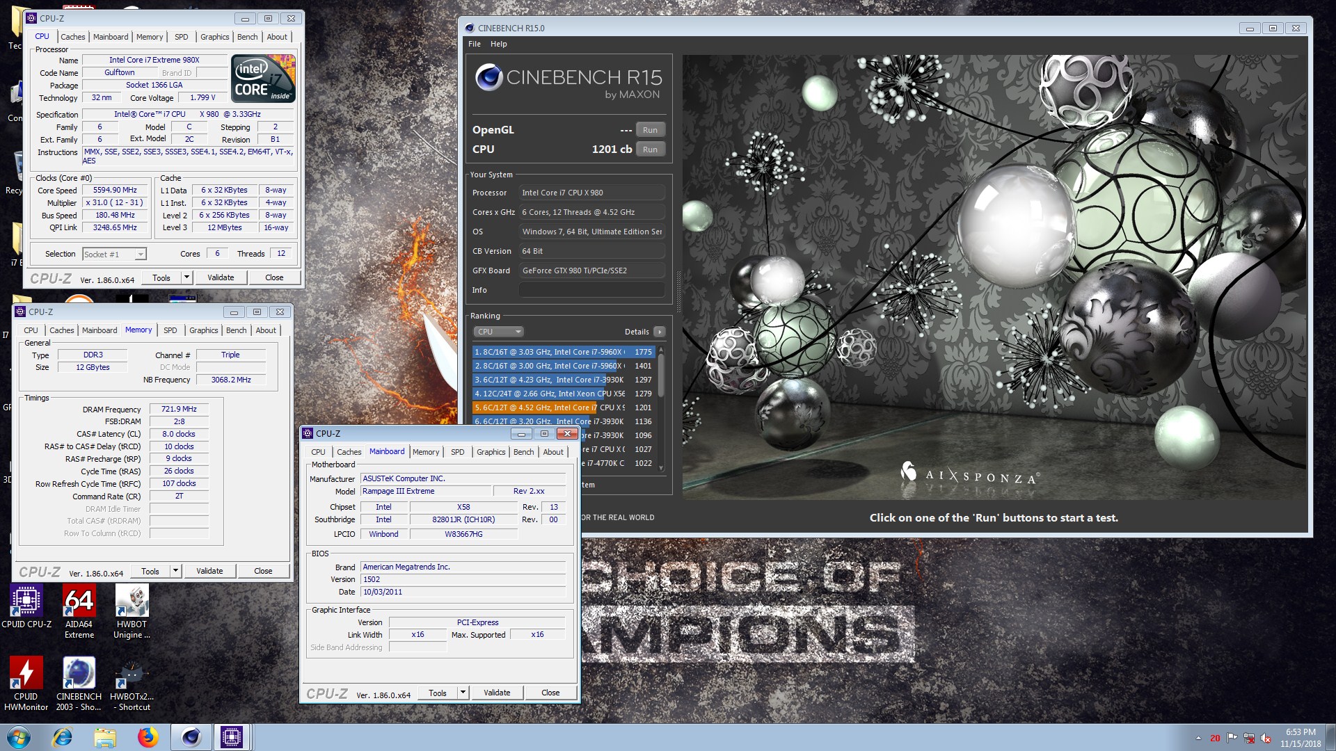
Task: Select ranking row 4 Xeon 1279
Action: coord(564,394)
